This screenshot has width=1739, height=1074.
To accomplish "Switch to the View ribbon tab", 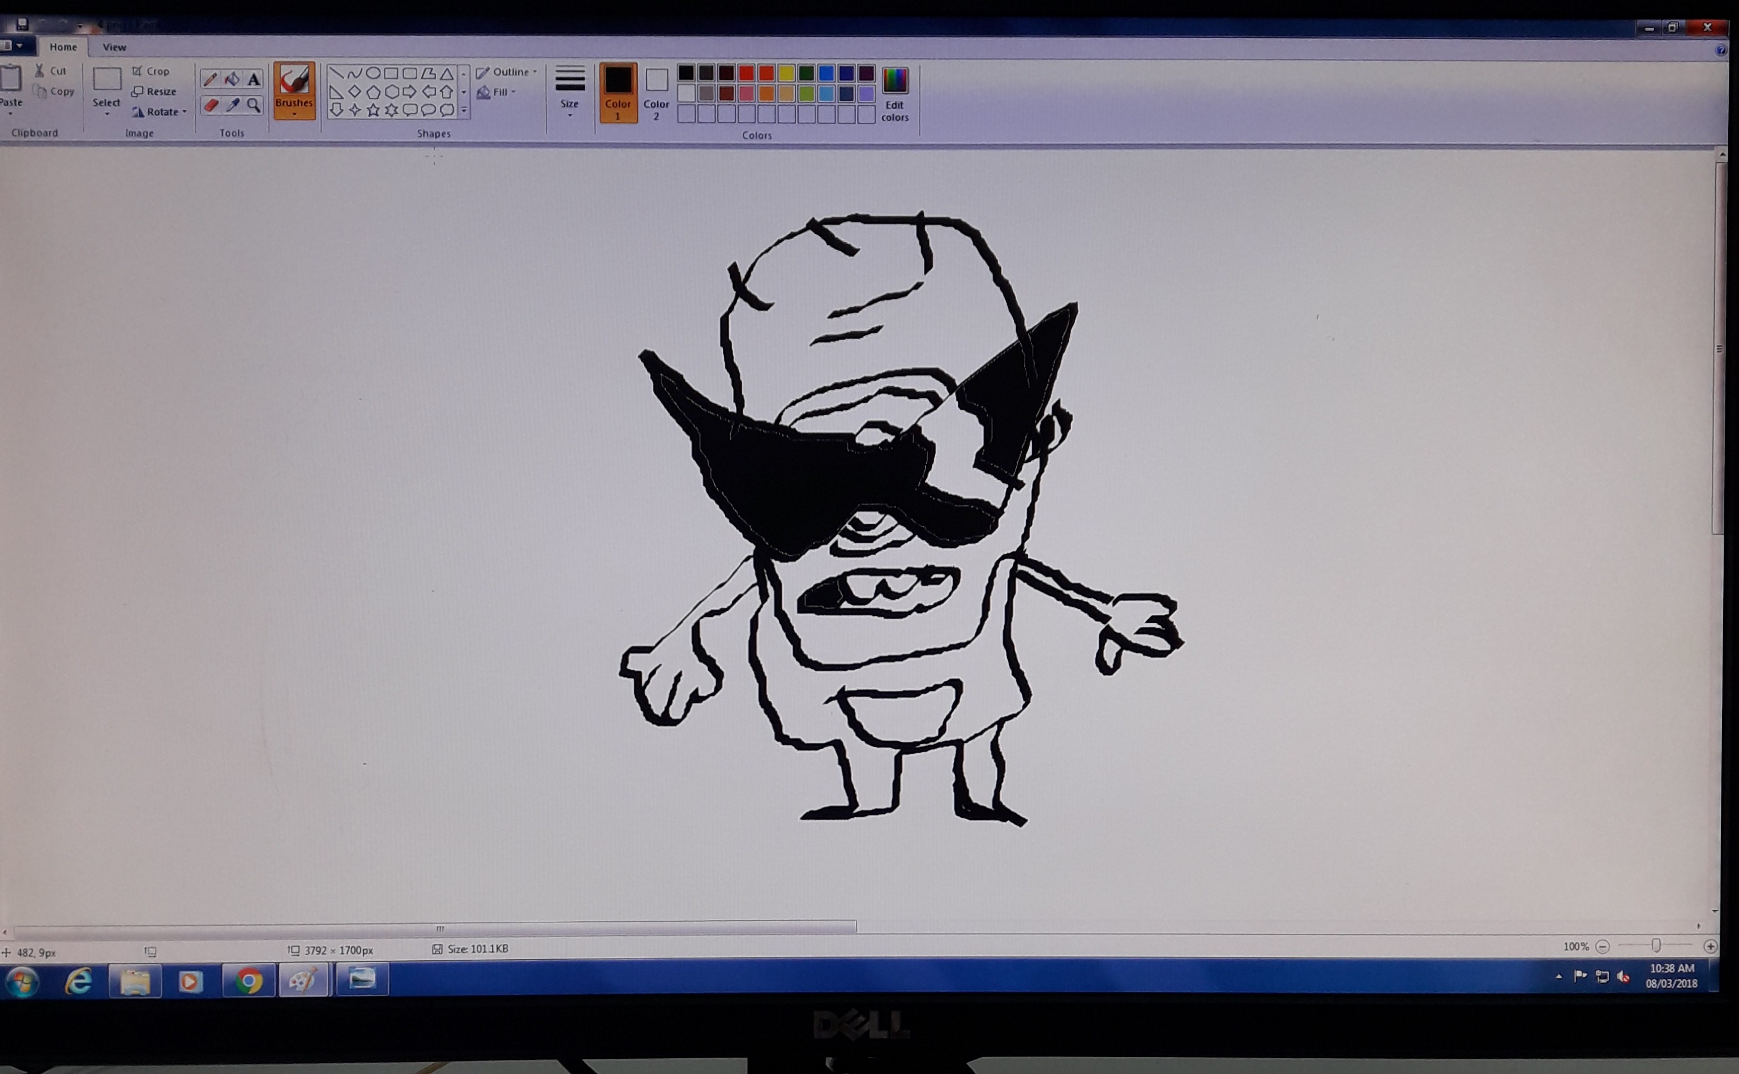I will tap(114, 47).
